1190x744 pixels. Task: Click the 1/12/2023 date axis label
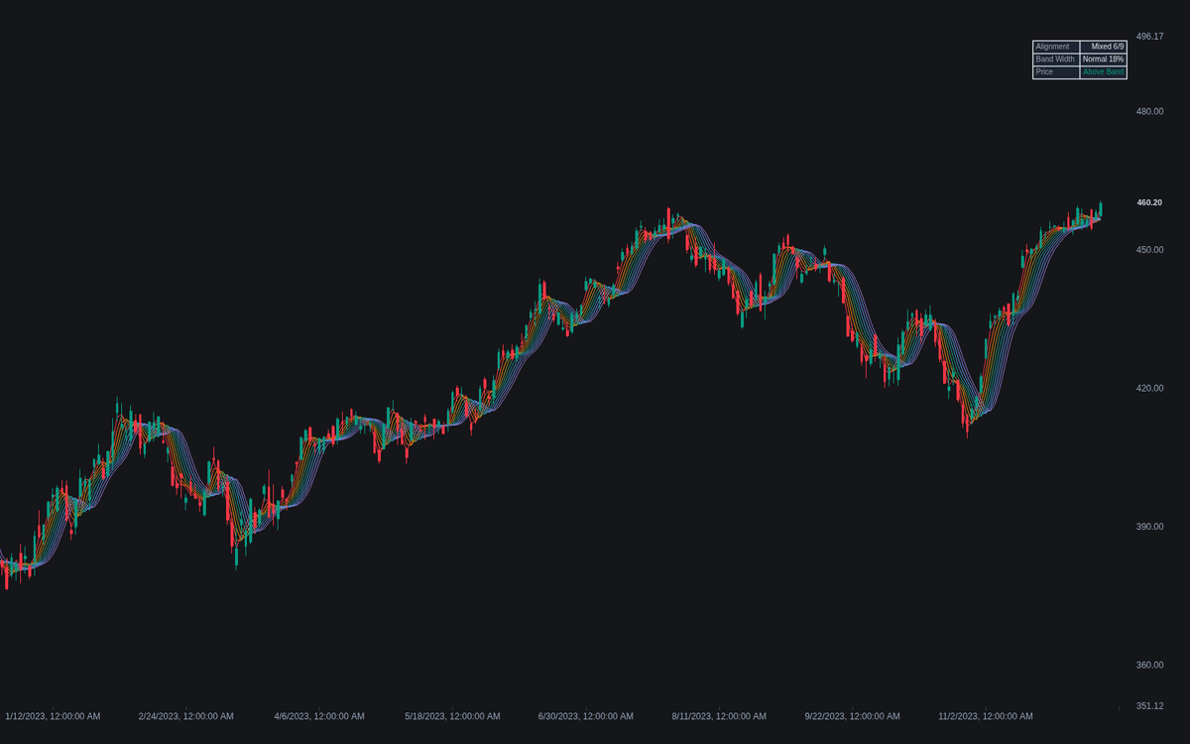pyautogui.click(x=53, y=716)
